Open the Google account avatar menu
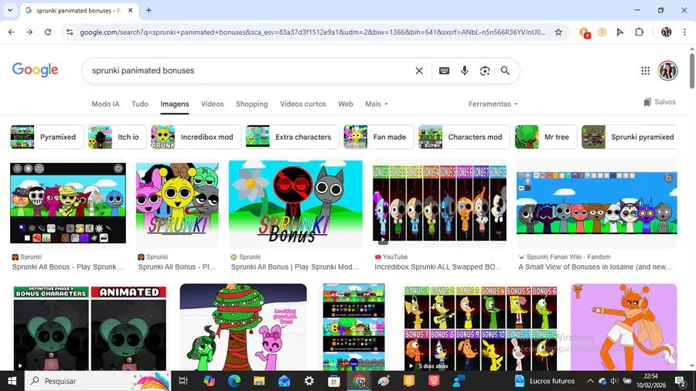This screenshot has height=391, width=696. pos(667,70)
